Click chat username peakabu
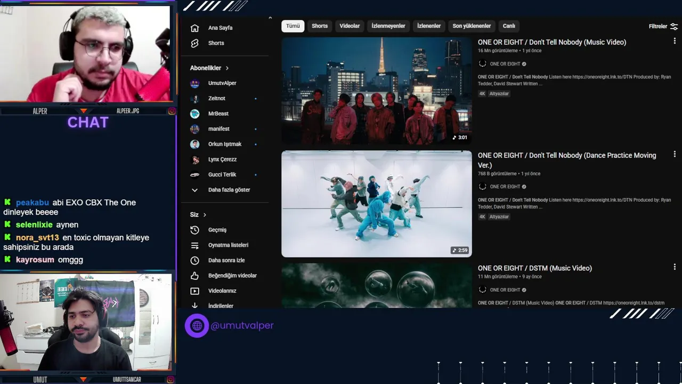Screen dimensions: 682x384 [x=33, y=203]
